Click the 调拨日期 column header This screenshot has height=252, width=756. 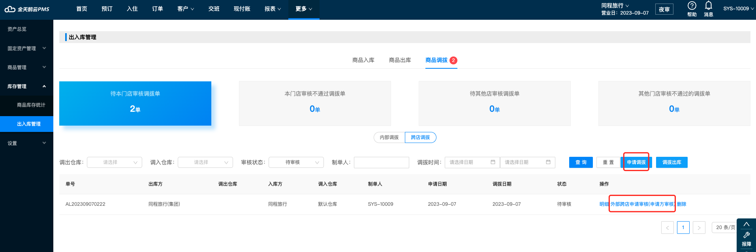coord(502,184)
